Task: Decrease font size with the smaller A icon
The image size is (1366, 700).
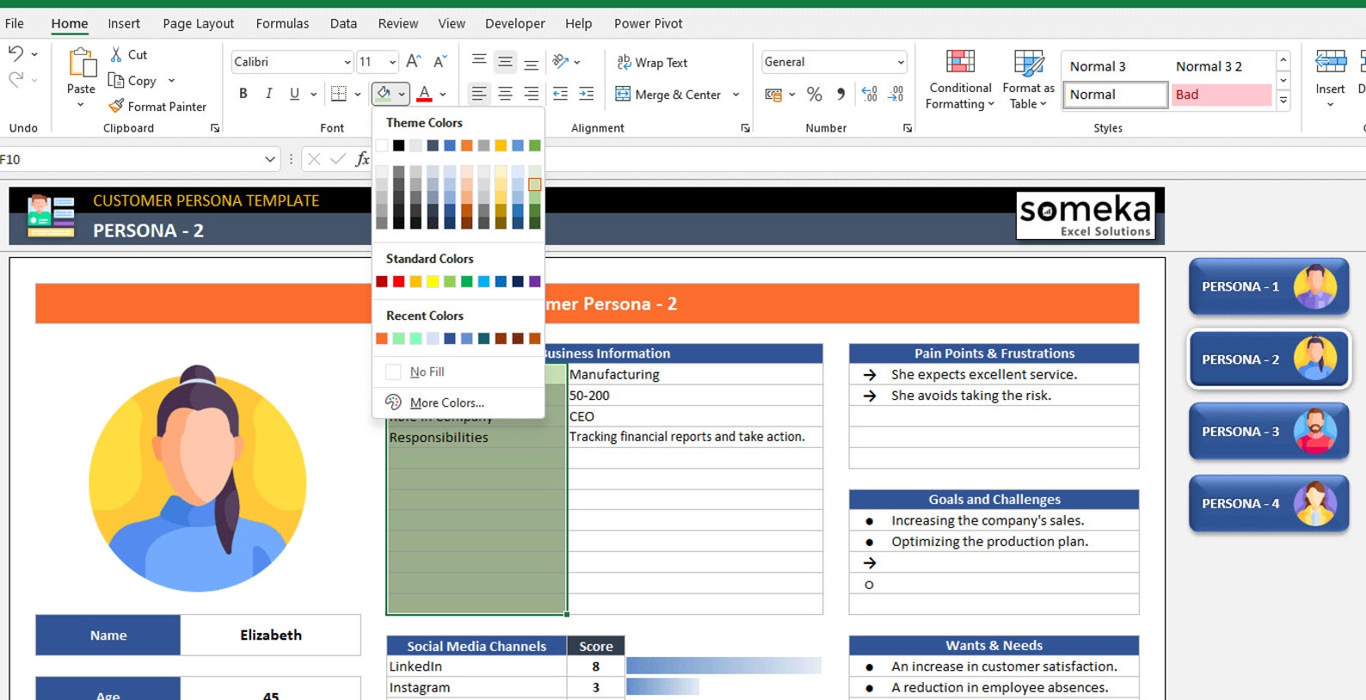Action: click(x=440, y=61)
